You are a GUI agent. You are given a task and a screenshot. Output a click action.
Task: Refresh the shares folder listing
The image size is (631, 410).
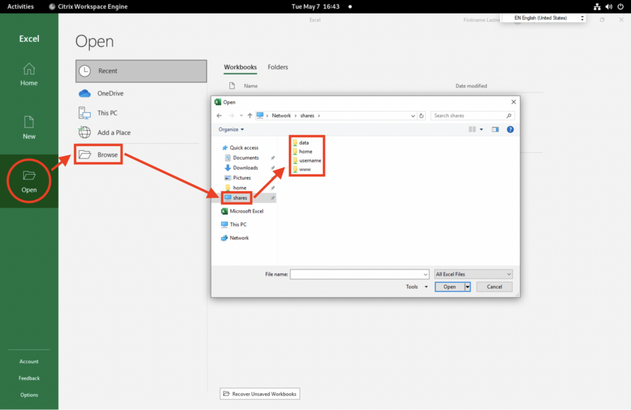[421, 116]
